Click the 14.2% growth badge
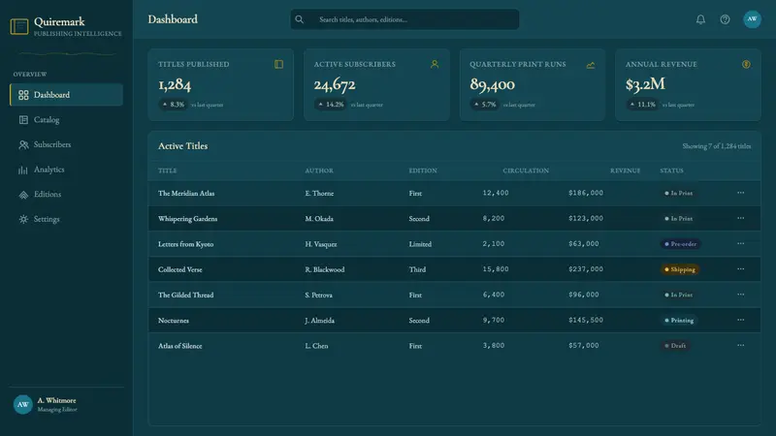Screen dimensions: 776x436 point(331,105)
